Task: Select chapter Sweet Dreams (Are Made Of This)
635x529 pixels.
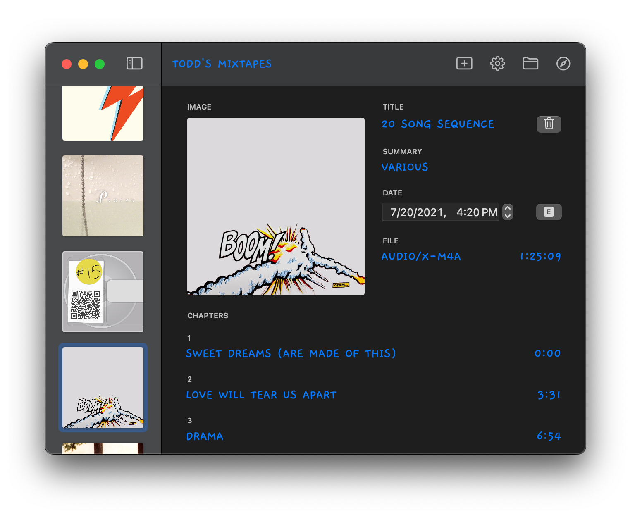Action: coord(291,353)
